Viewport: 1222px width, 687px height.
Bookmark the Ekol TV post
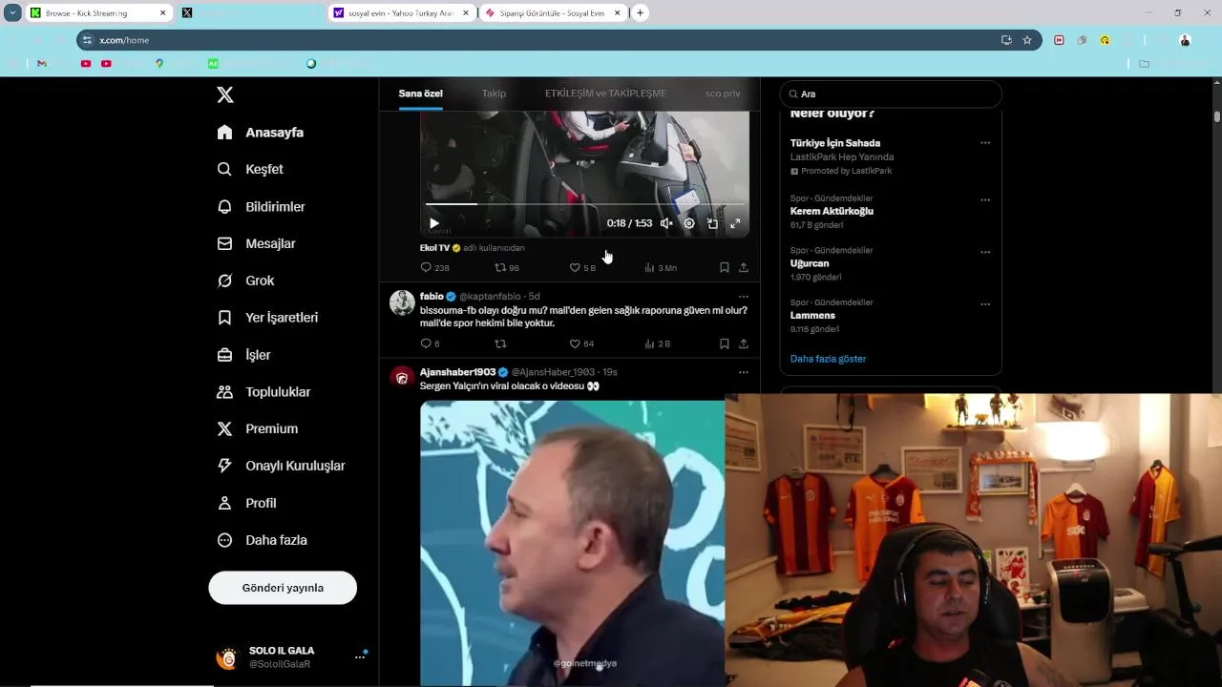coord(725,268)
